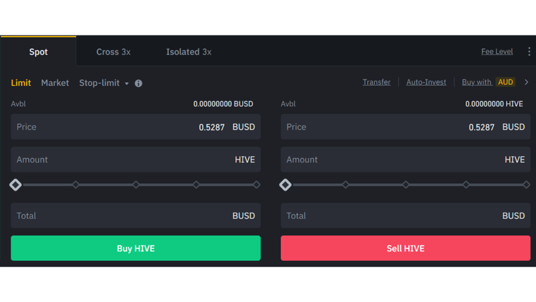The image size is (536, 302).
Task: Click the sell slider 0% handle
Action: 285,185
